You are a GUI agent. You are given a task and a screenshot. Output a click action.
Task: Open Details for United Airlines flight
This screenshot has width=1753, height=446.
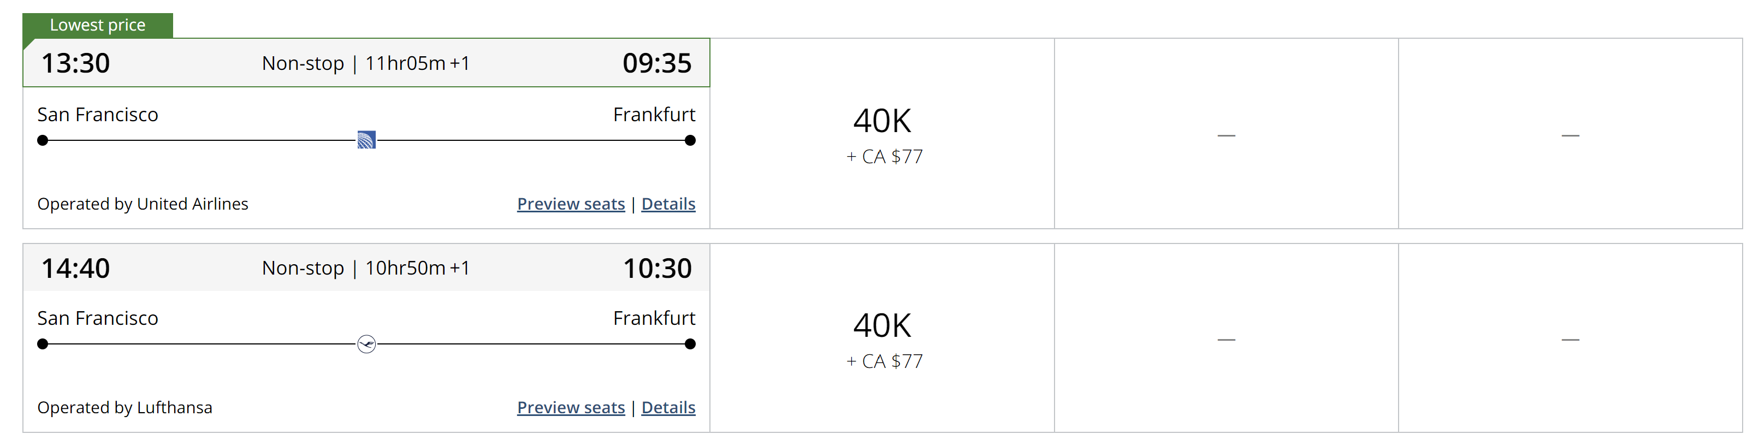click(x=667, y=204)
